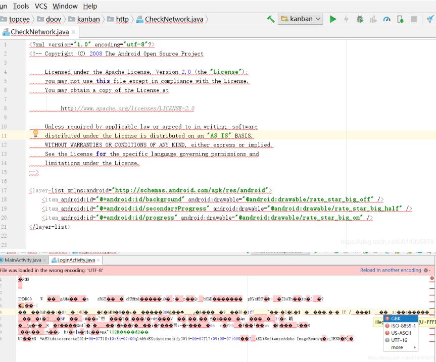Click the Apply Changes lightning icon
Image resolution: width=436 pixels, height=362 pixels.
coord(347,18)
